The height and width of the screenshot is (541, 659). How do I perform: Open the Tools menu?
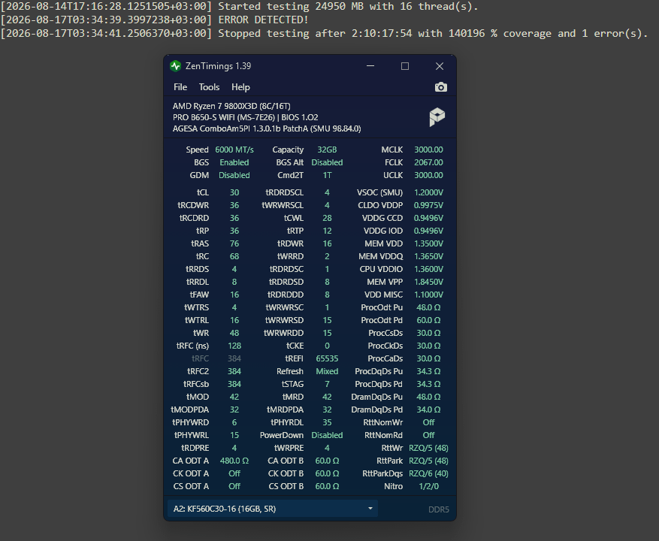click(x=209, y=87)
